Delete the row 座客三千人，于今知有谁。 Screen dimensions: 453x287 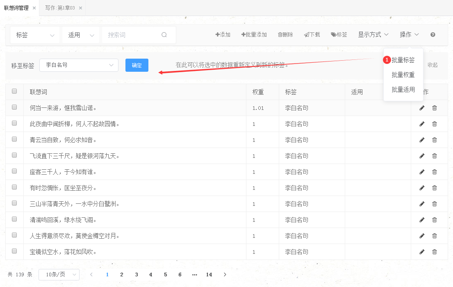434,172
